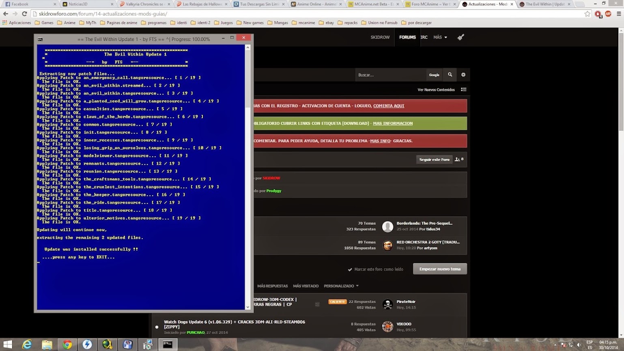Switch to the Foro MCAnime tab
This screenshot has height=351, width=624.
tap(430, 4)
